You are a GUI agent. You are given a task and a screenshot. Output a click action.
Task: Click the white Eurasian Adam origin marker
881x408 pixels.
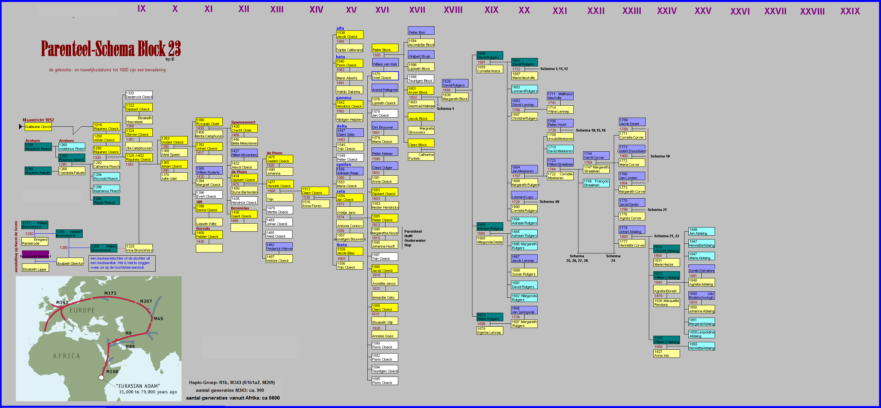coord(101,378)
